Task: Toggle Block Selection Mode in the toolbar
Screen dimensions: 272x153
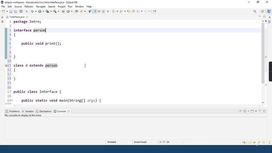Action: coord(103,11)
